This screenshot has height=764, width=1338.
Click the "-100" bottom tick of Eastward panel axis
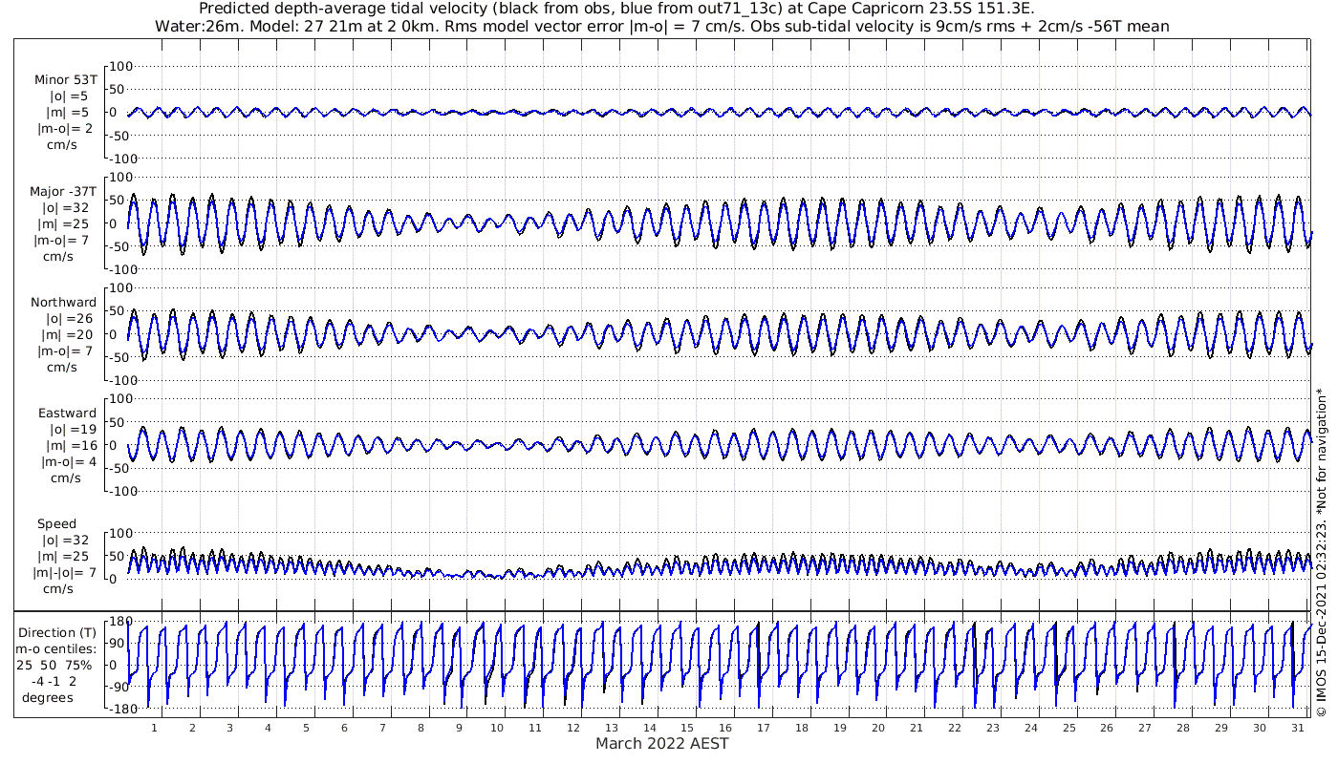(123, 490)
